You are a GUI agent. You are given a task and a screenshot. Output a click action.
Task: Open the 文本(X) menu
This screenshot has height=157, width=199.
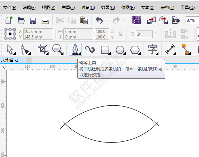coord(148,8)
